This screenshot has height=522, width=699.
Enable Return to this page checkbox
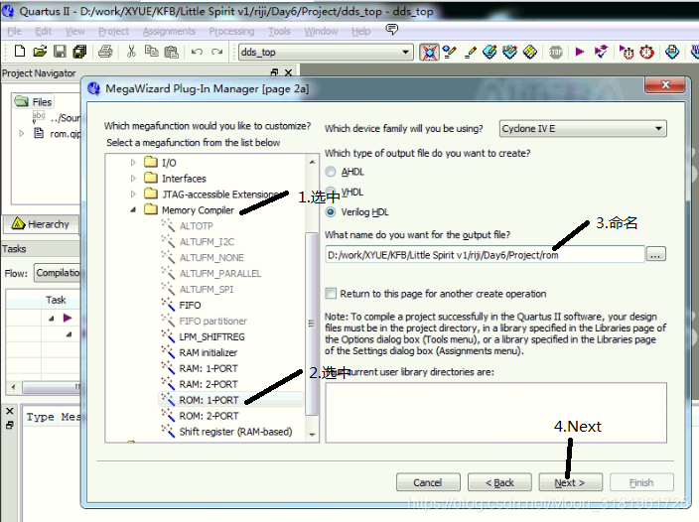tap(331, 294)
